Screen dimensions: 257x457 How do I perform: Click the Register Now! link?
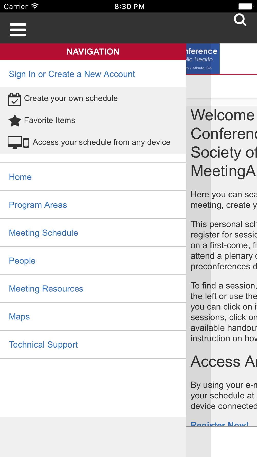219,424
